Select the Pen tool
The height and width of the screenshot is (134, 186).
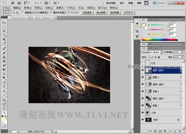coord(4,83)
